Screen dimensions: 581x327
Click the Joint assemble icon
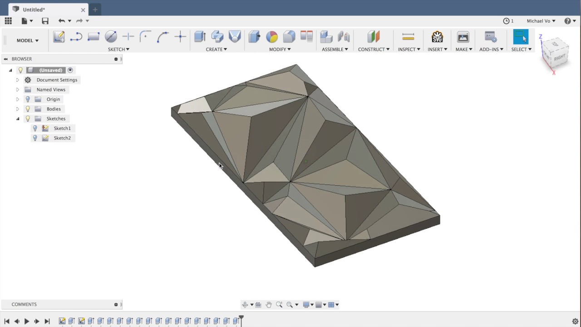coord(344,37)
